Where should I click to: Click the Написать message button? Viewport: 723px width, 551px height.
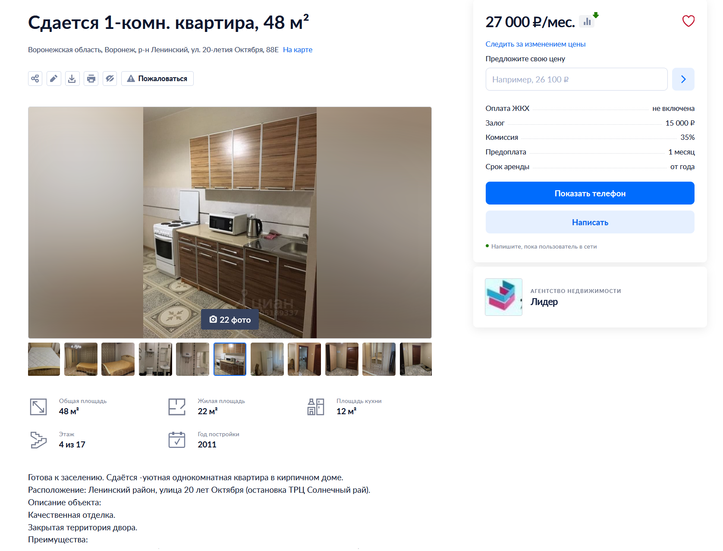(590, 222)
